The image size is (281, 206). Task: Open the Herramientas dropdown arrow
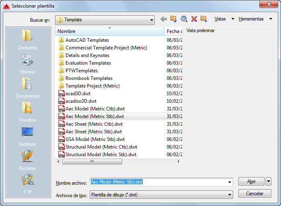(271, 19)
